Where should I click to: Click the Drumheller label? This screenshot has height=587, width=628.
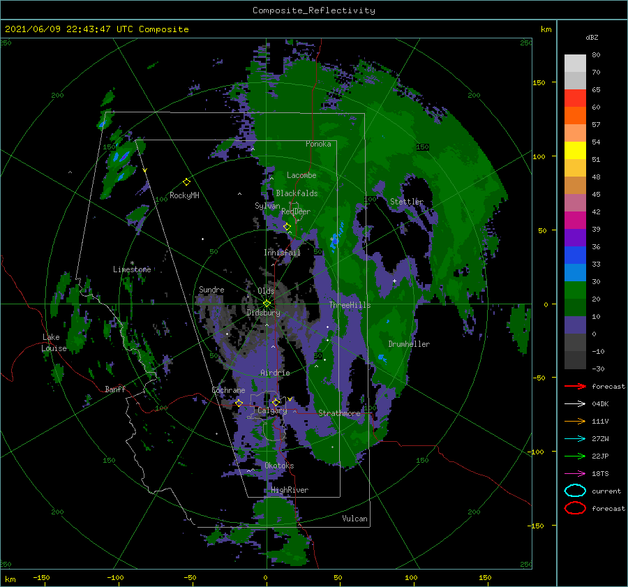(409, 344)
